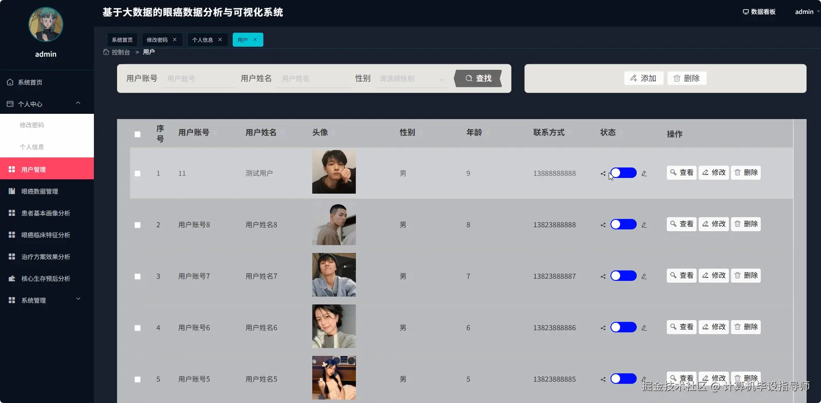Click the icon beside 核心生存预后分析
The height and width of the screenshot is (403, 821).
click(12, 278)
